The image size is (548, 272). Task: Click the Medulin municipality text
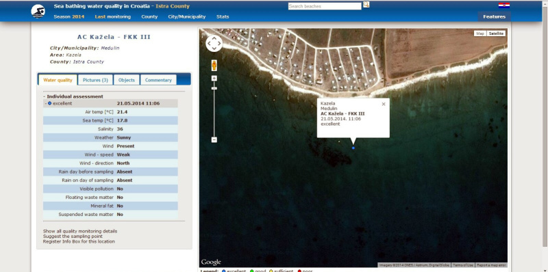pos(110,48)
